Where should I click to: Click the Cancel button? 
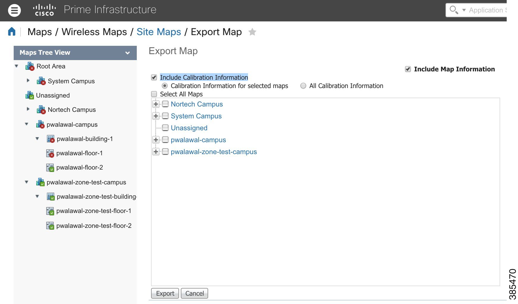194,293
